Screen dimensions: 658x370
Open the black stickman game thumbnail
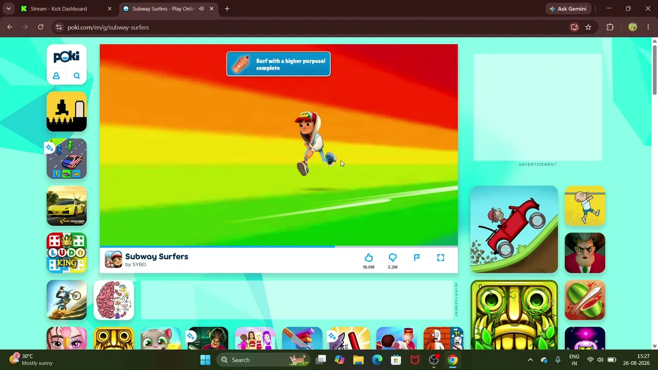coord(67,112)
